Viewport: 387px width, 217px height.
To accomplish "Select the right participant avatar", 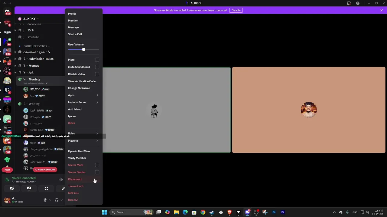I will pyautogui.click(x=309, y=110).
